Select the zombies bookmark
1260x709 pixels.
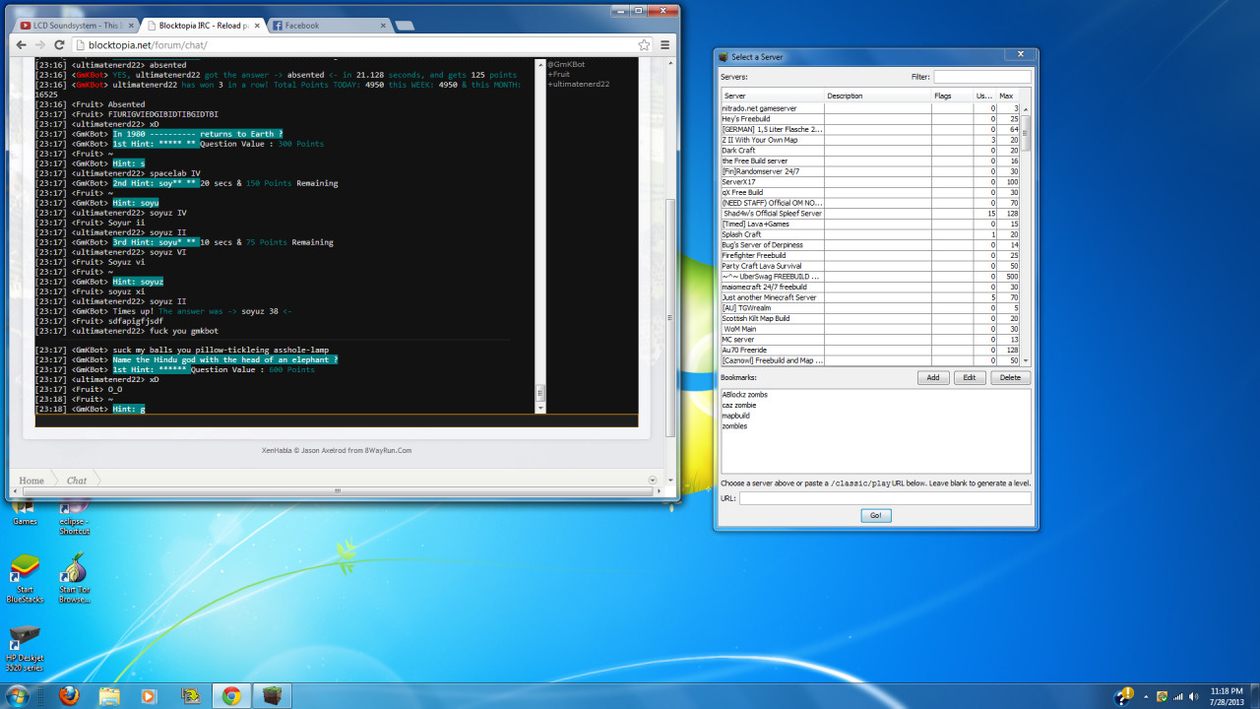pos(734,426)
